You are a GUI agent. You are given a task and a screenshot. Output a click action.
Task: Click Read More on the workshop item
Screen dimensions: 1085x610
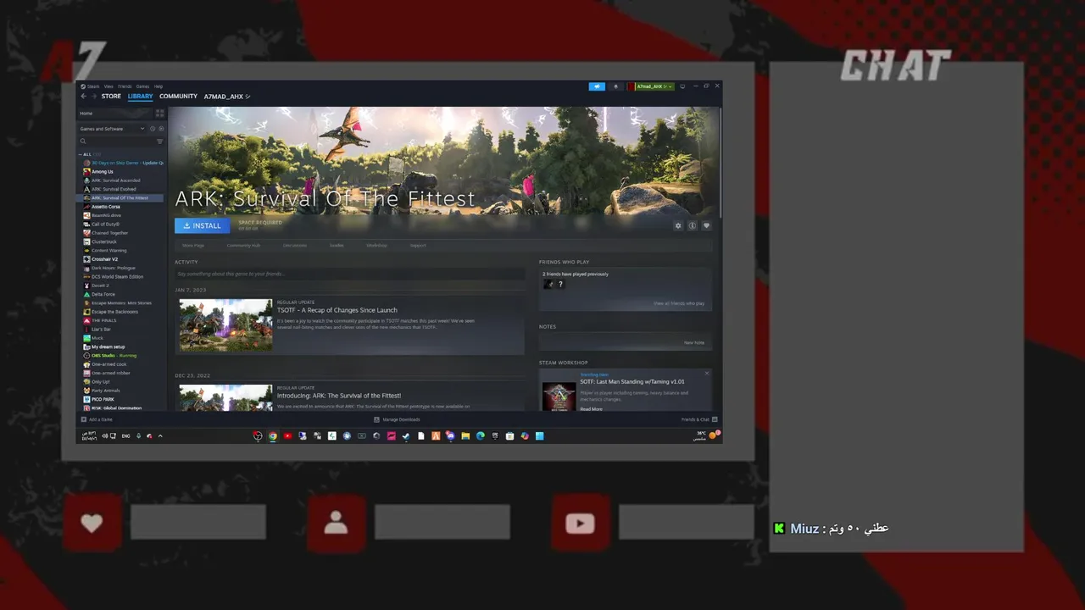click(x=591, y=409)
